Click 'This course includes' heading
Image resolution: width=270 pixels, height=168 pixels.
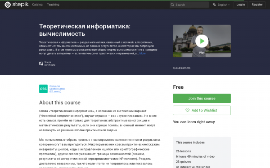pyautogui.click(x=190, y=142)
